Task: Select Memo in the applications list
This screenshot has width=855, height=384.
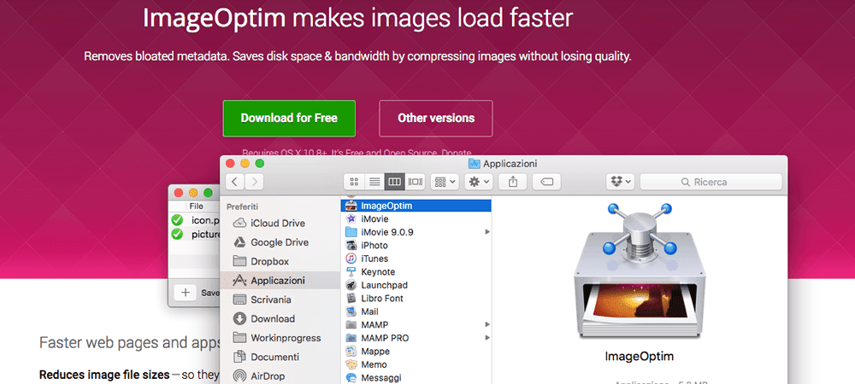Action: pos(416,364)
